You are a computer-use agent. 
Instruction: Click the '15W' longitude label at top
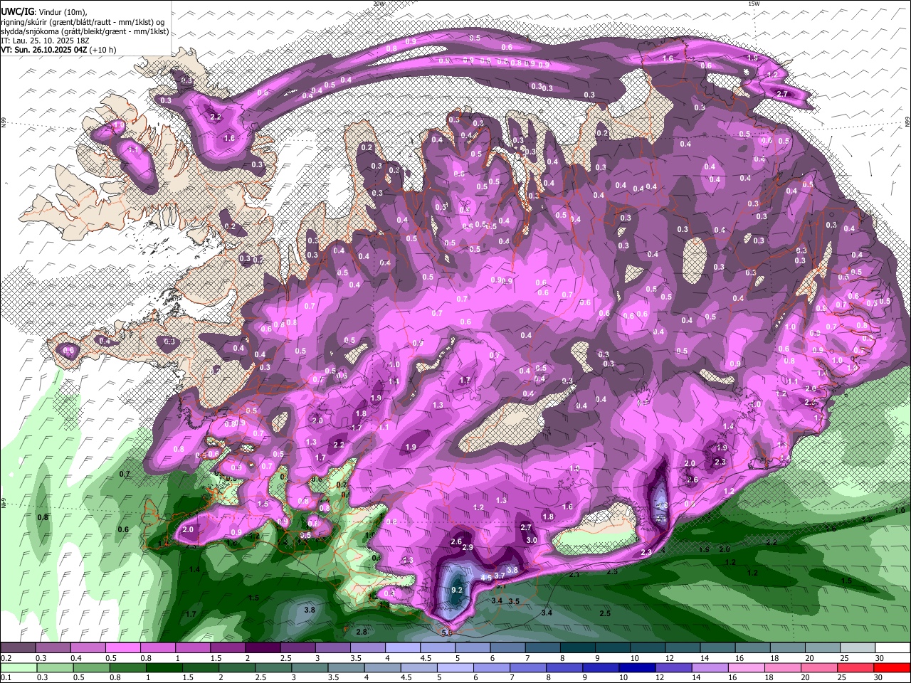pos(754,4)
